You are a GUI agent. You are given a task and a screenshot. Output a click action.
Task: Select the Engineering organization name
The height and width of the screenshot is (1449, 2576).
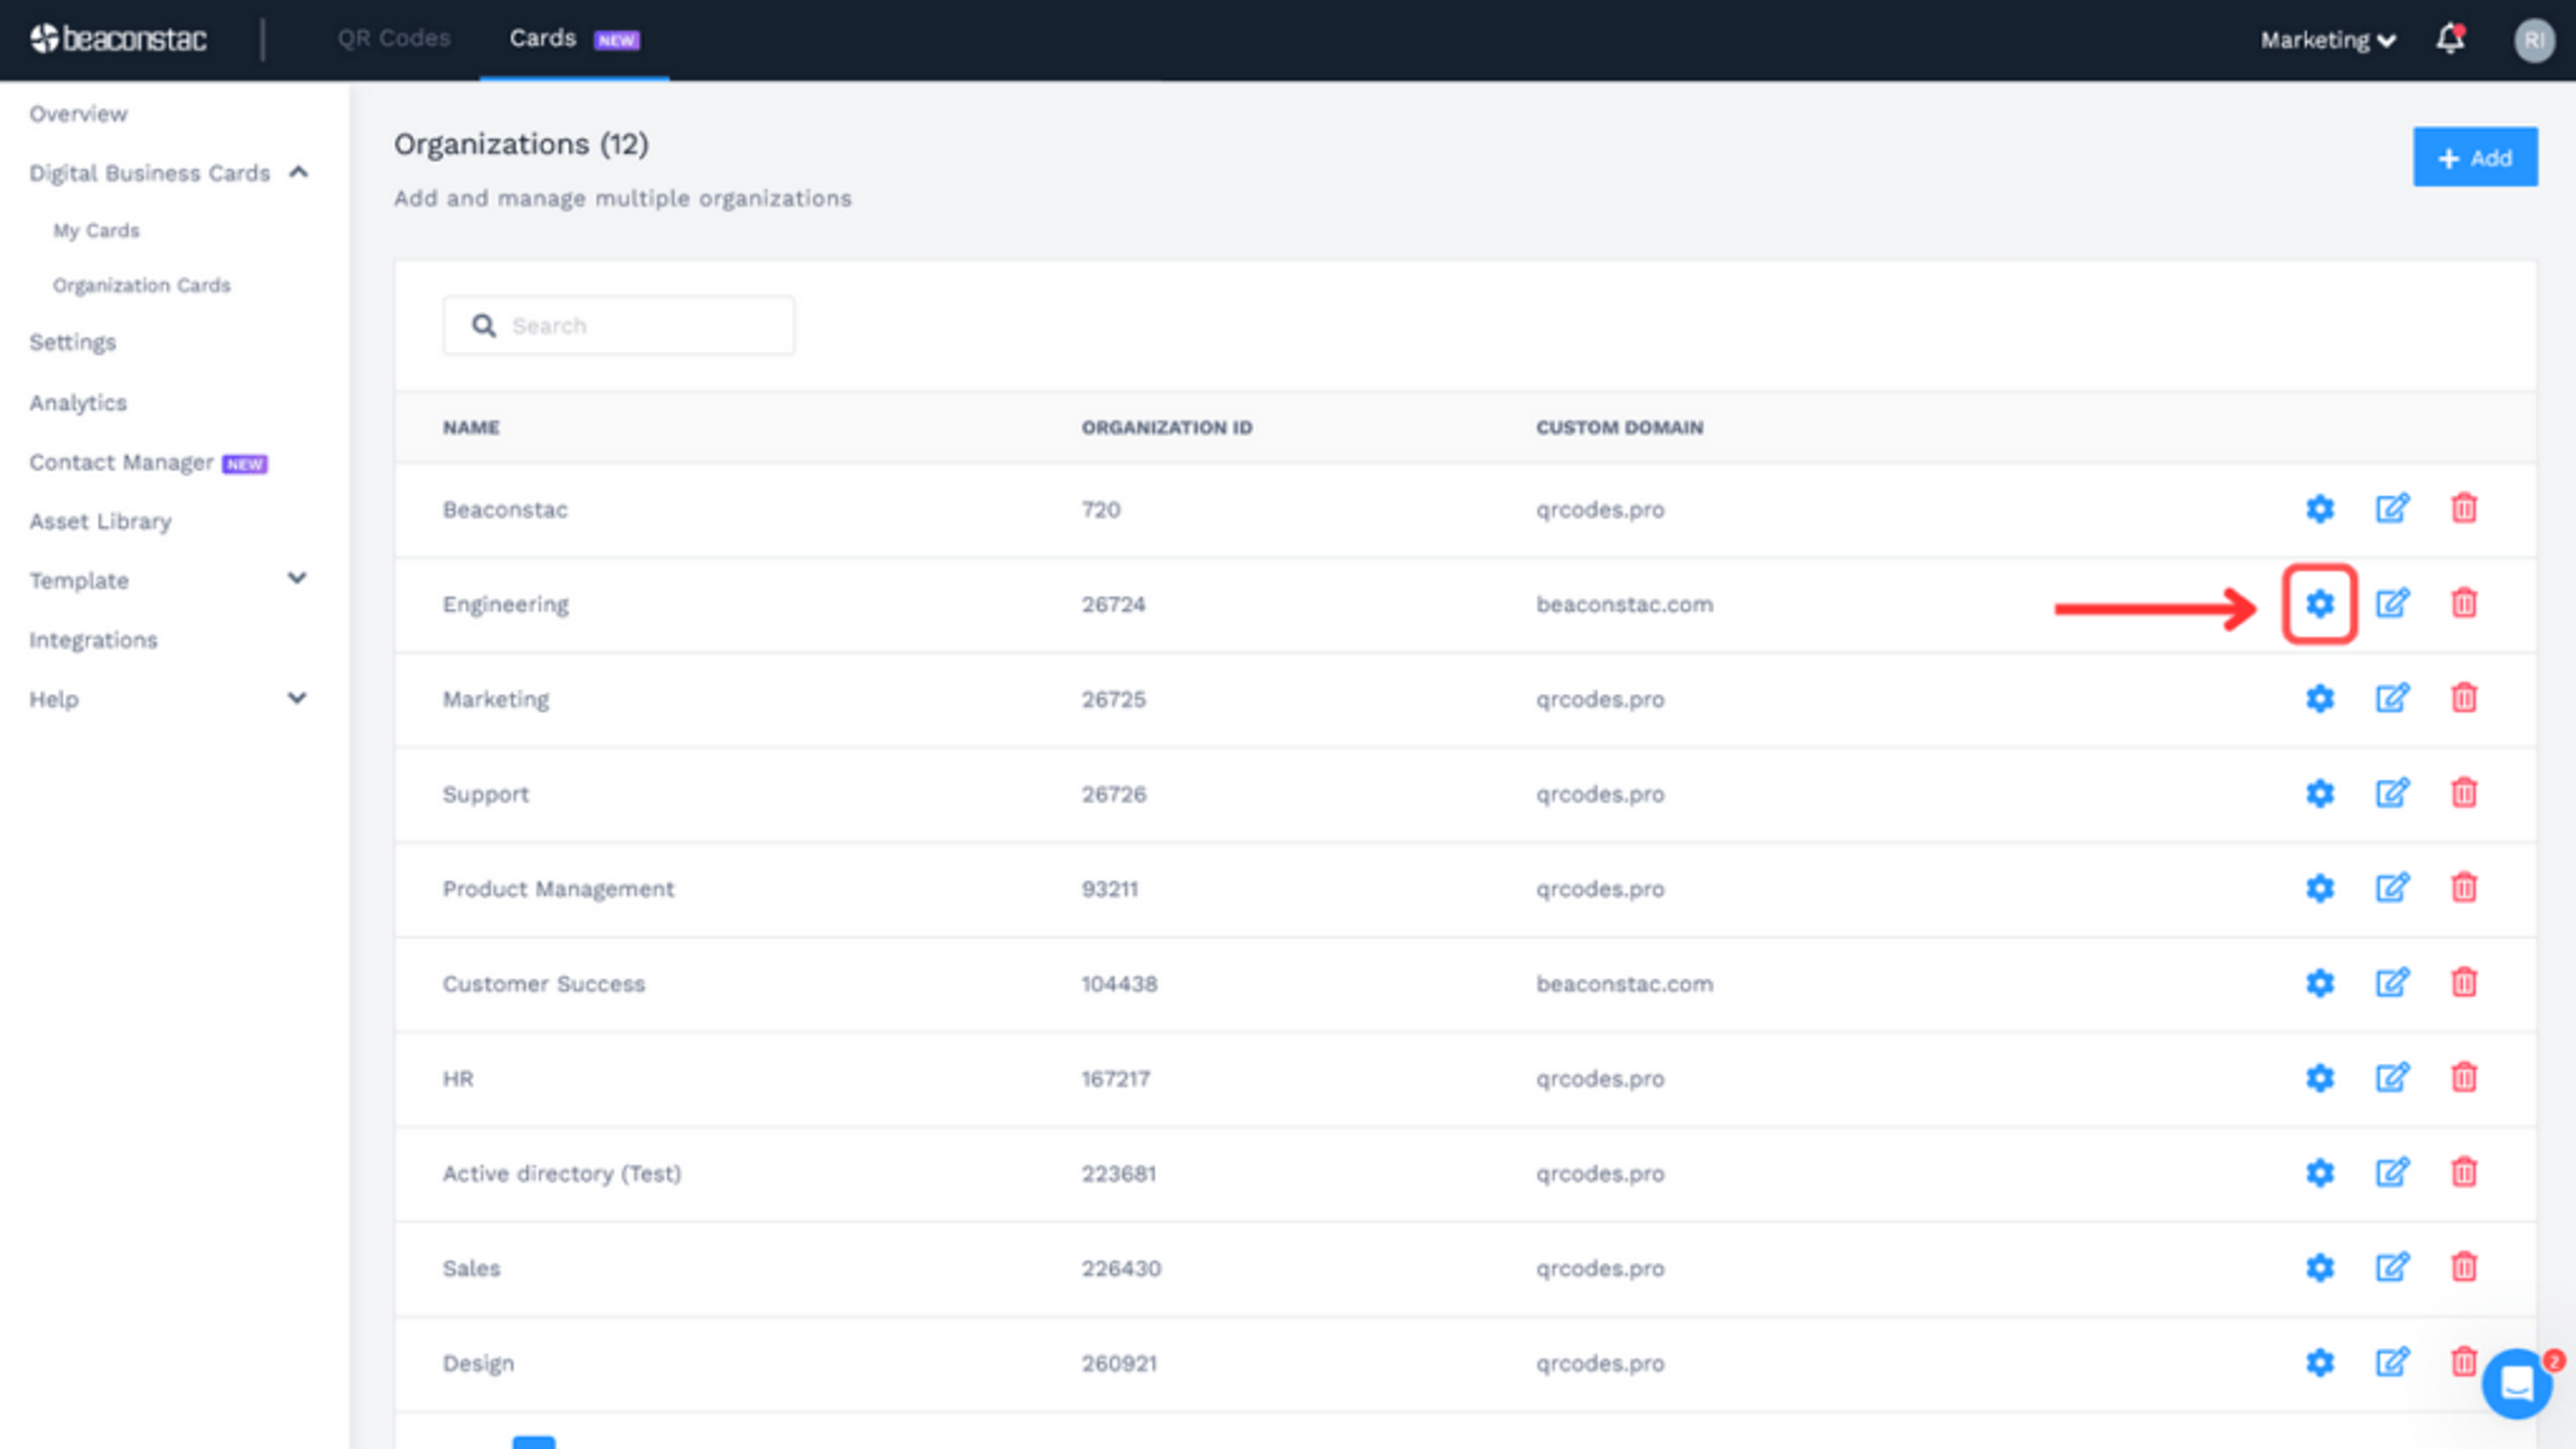point(506,605)
